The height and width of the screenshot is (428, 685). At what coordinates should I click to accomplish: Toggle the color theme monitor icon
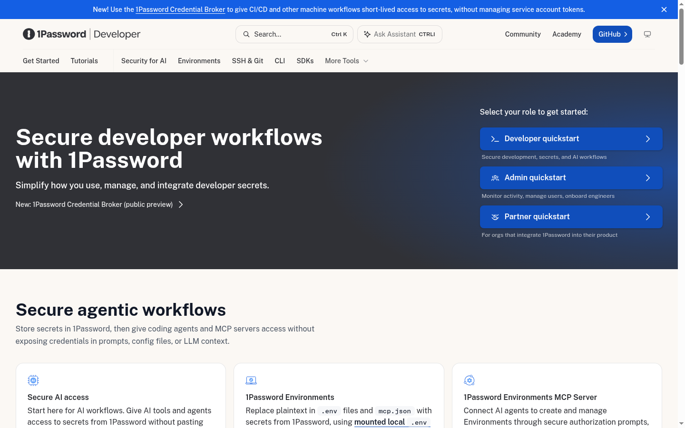click(x=647, y=34)
